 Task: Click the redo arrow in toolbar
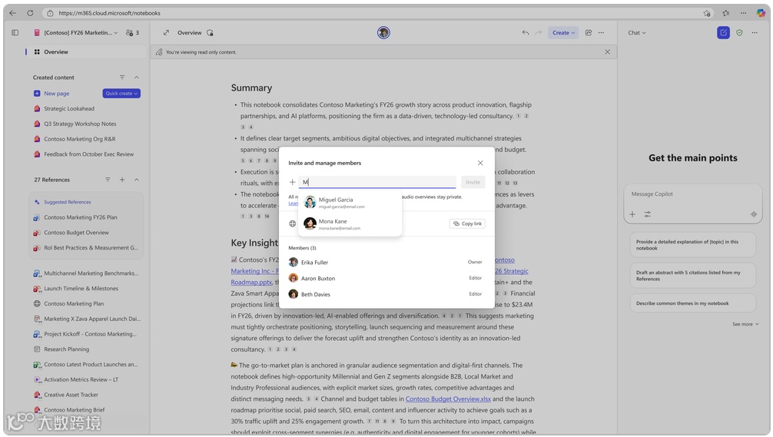point(539,32)
